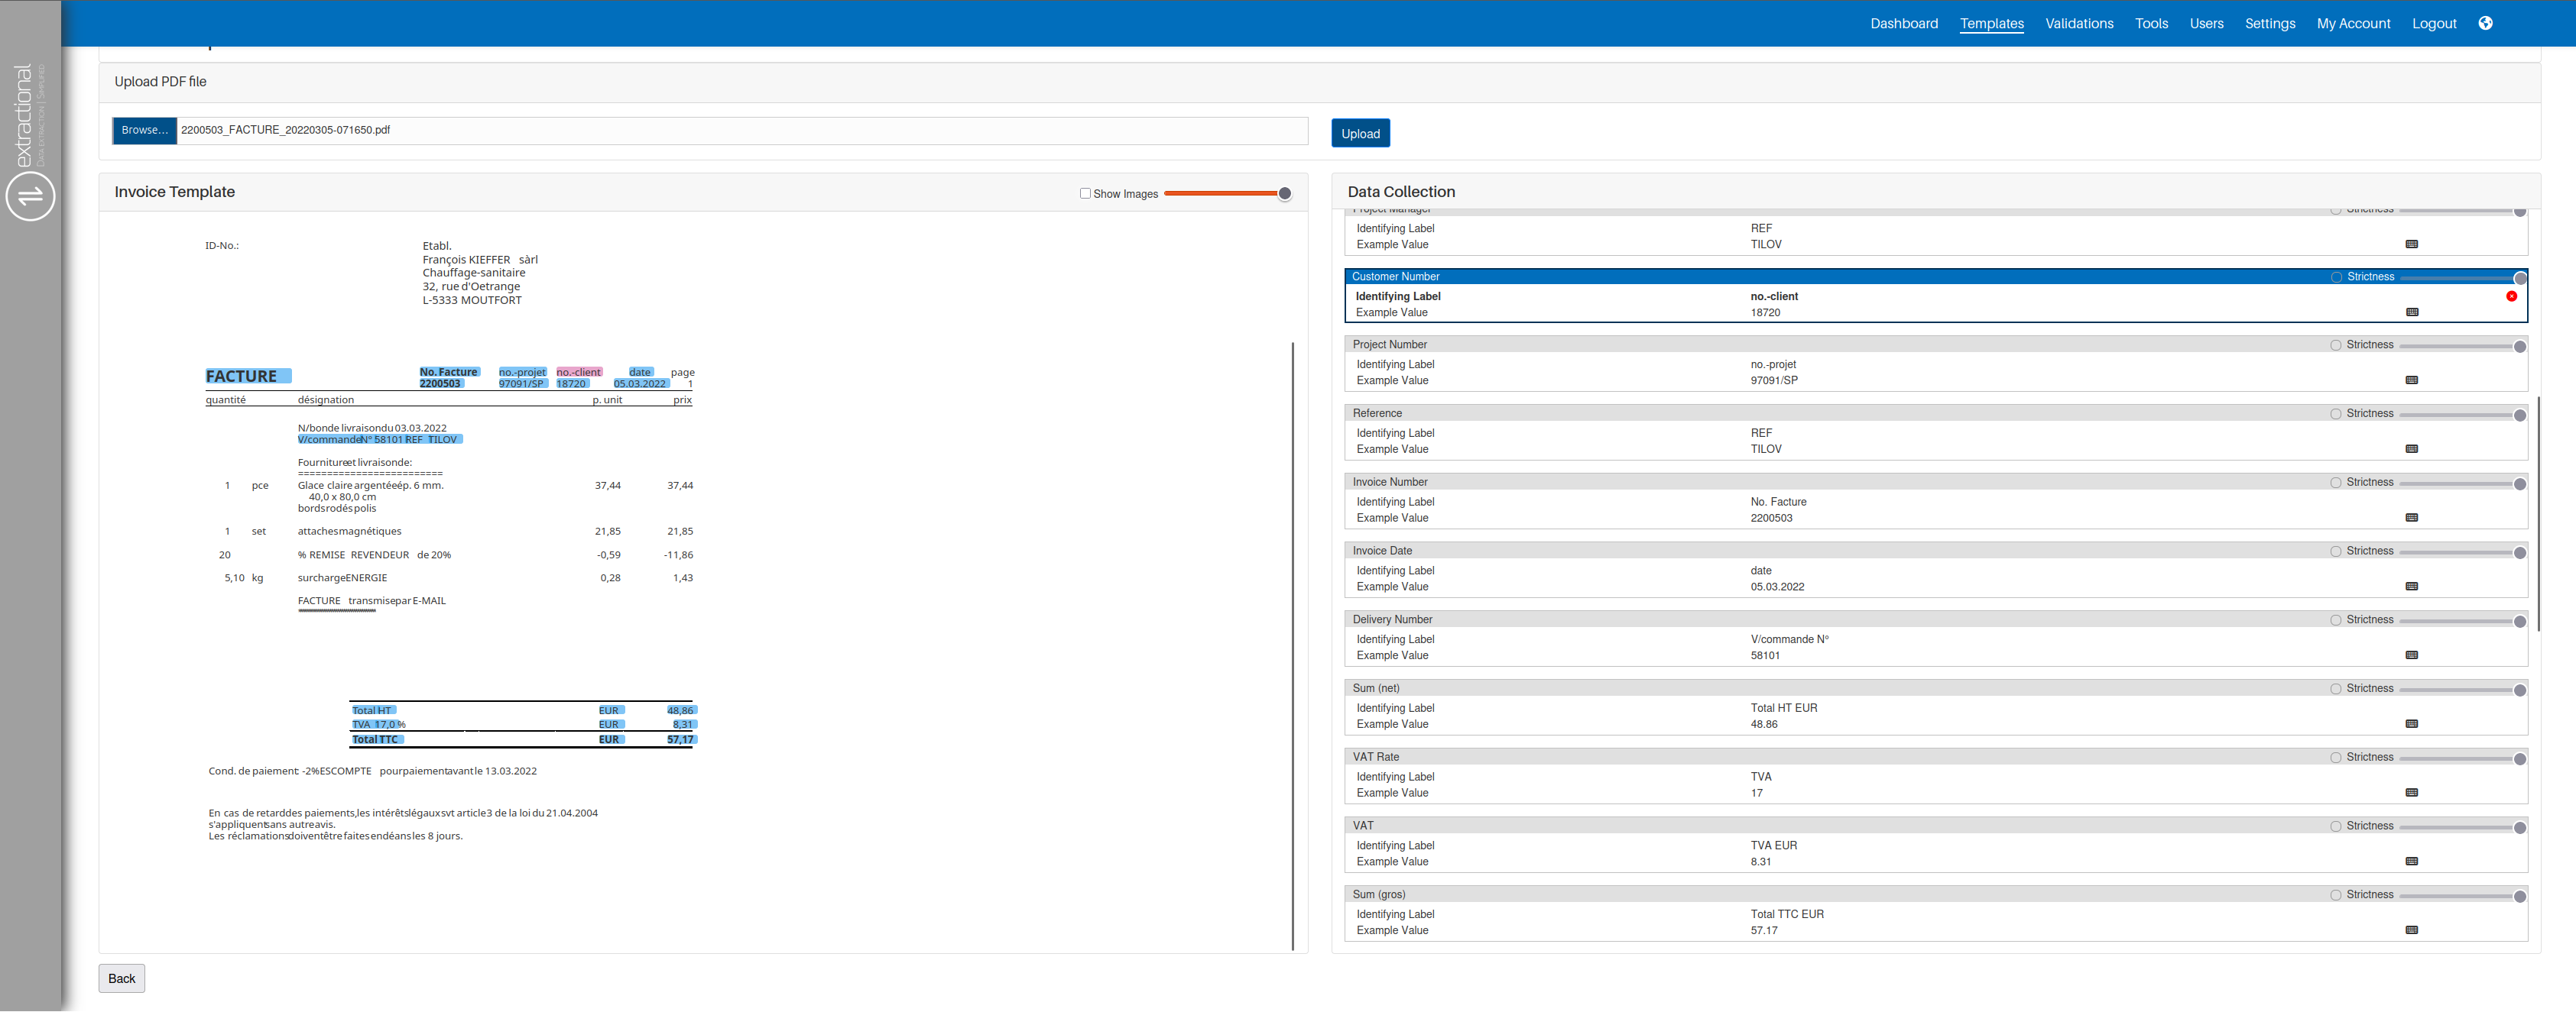
Task: Open the Templates menu item
Action: [1991, 23]
